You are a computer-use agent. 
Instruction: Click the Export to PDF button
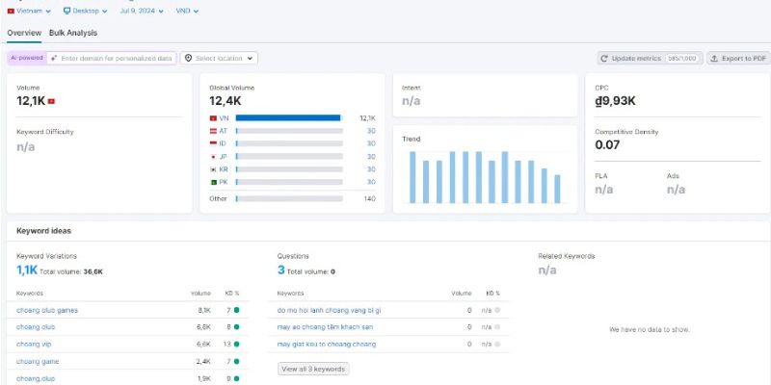[738, 58]
